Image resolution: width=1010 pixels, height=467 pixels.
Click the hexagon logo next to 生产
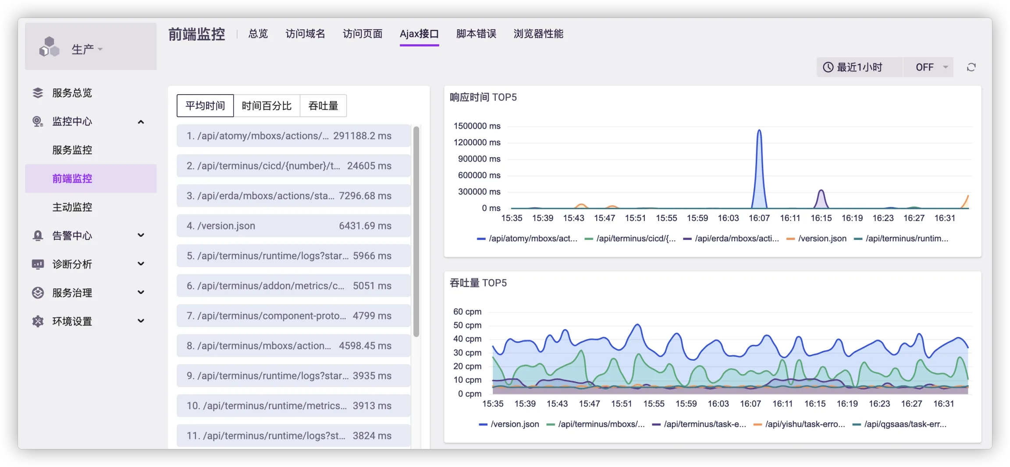(x=49, y=47)
